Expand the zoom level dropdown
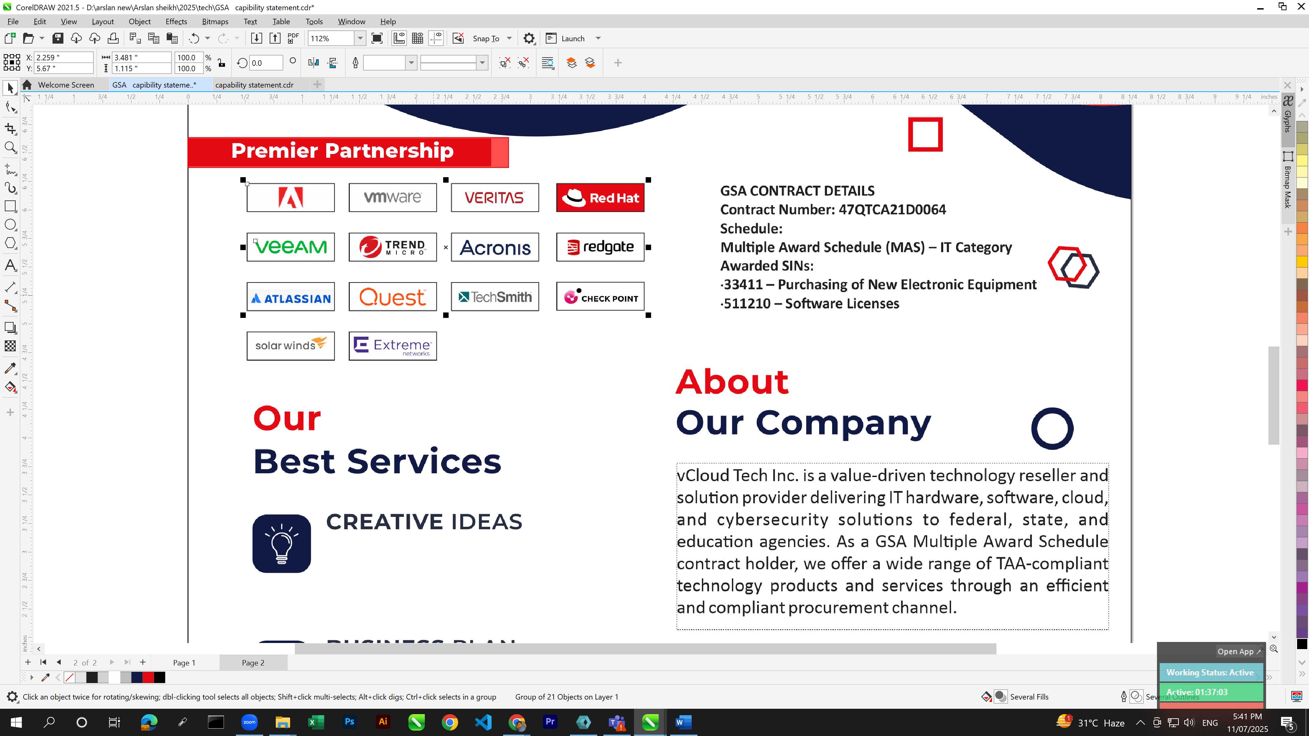Screen dimensions: 1309x736 coord(360,38)
